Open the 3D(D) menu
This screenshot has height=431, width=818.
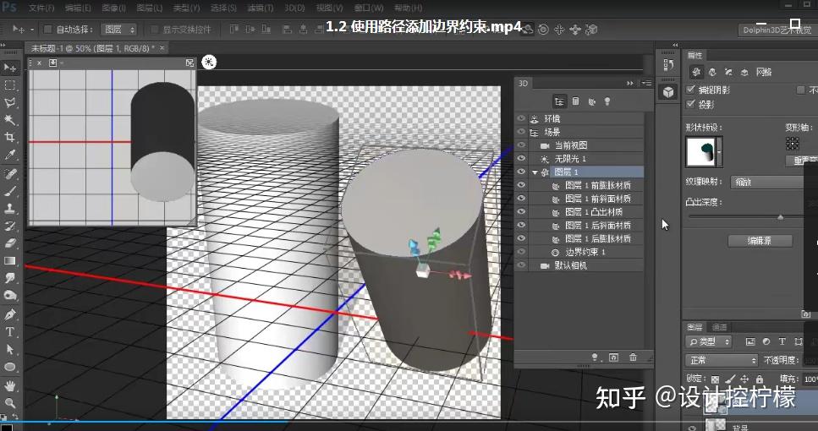click(294, 8)
